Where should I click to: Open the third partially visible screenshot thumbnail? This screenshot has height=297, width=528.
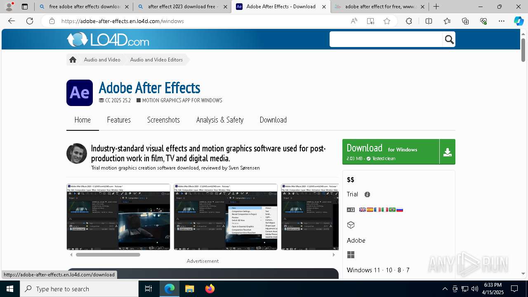[x=310, y=217]
